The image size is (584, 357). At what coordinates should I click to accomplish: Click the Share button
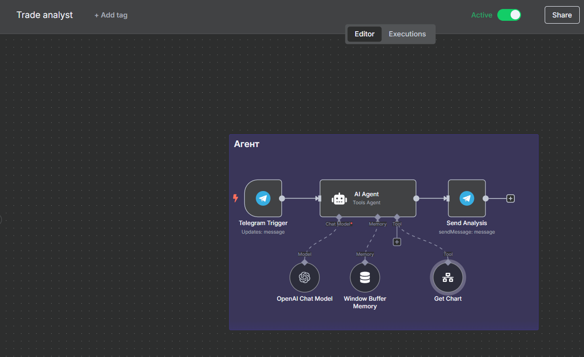tap(562, 15)
